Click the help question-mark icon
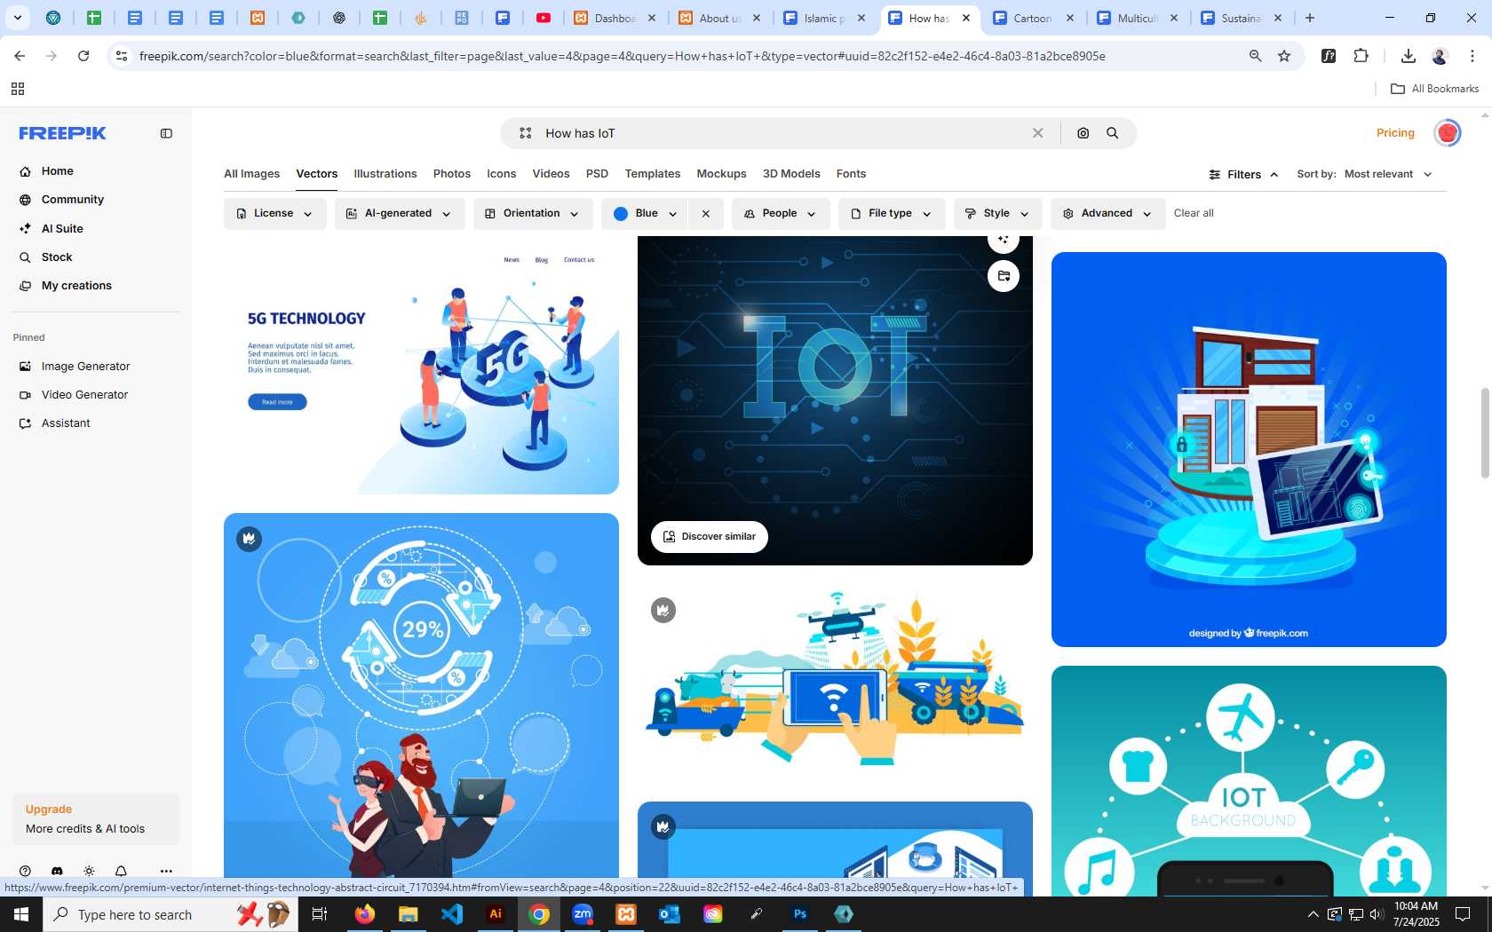Viewport: 1492px width, 932px height. 25,872
